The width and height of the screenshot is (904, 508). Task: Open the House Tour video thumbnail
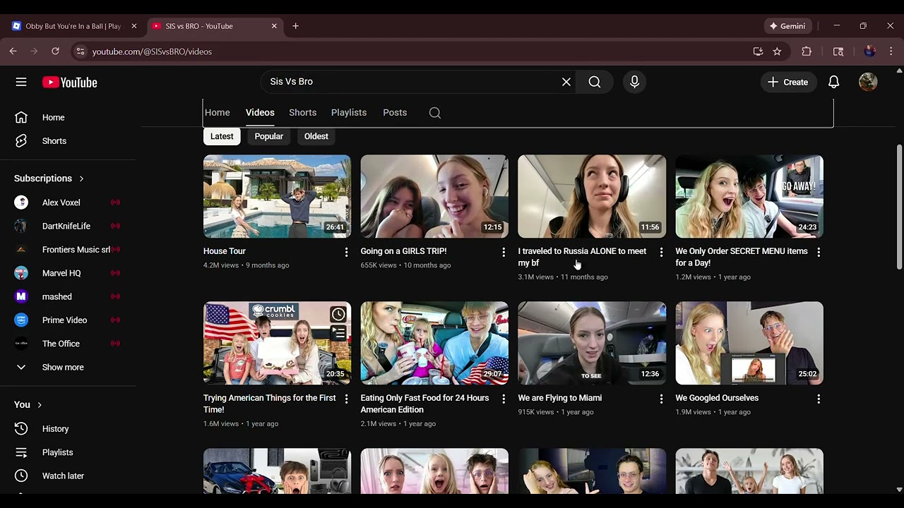(x=277, y=196)
